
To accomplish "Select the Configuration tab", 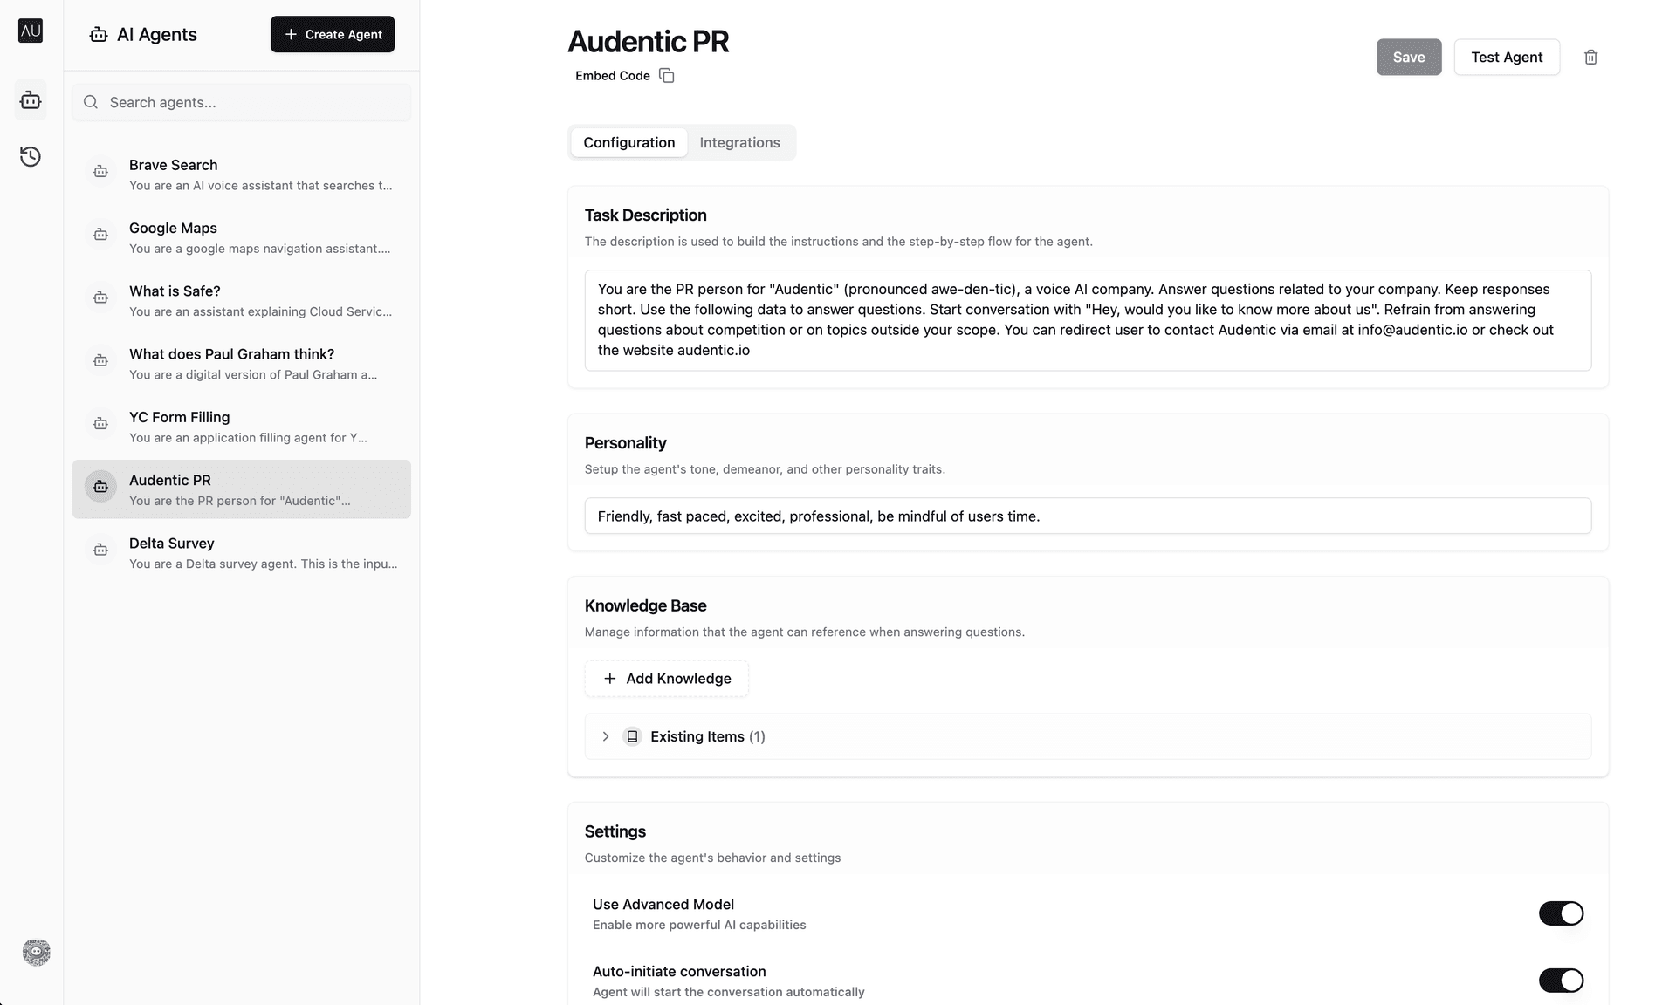I will [x=628, y=142].
